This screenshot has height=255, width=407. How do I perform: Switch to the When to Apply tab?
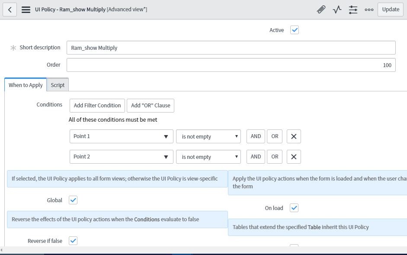tap(26, 85)
